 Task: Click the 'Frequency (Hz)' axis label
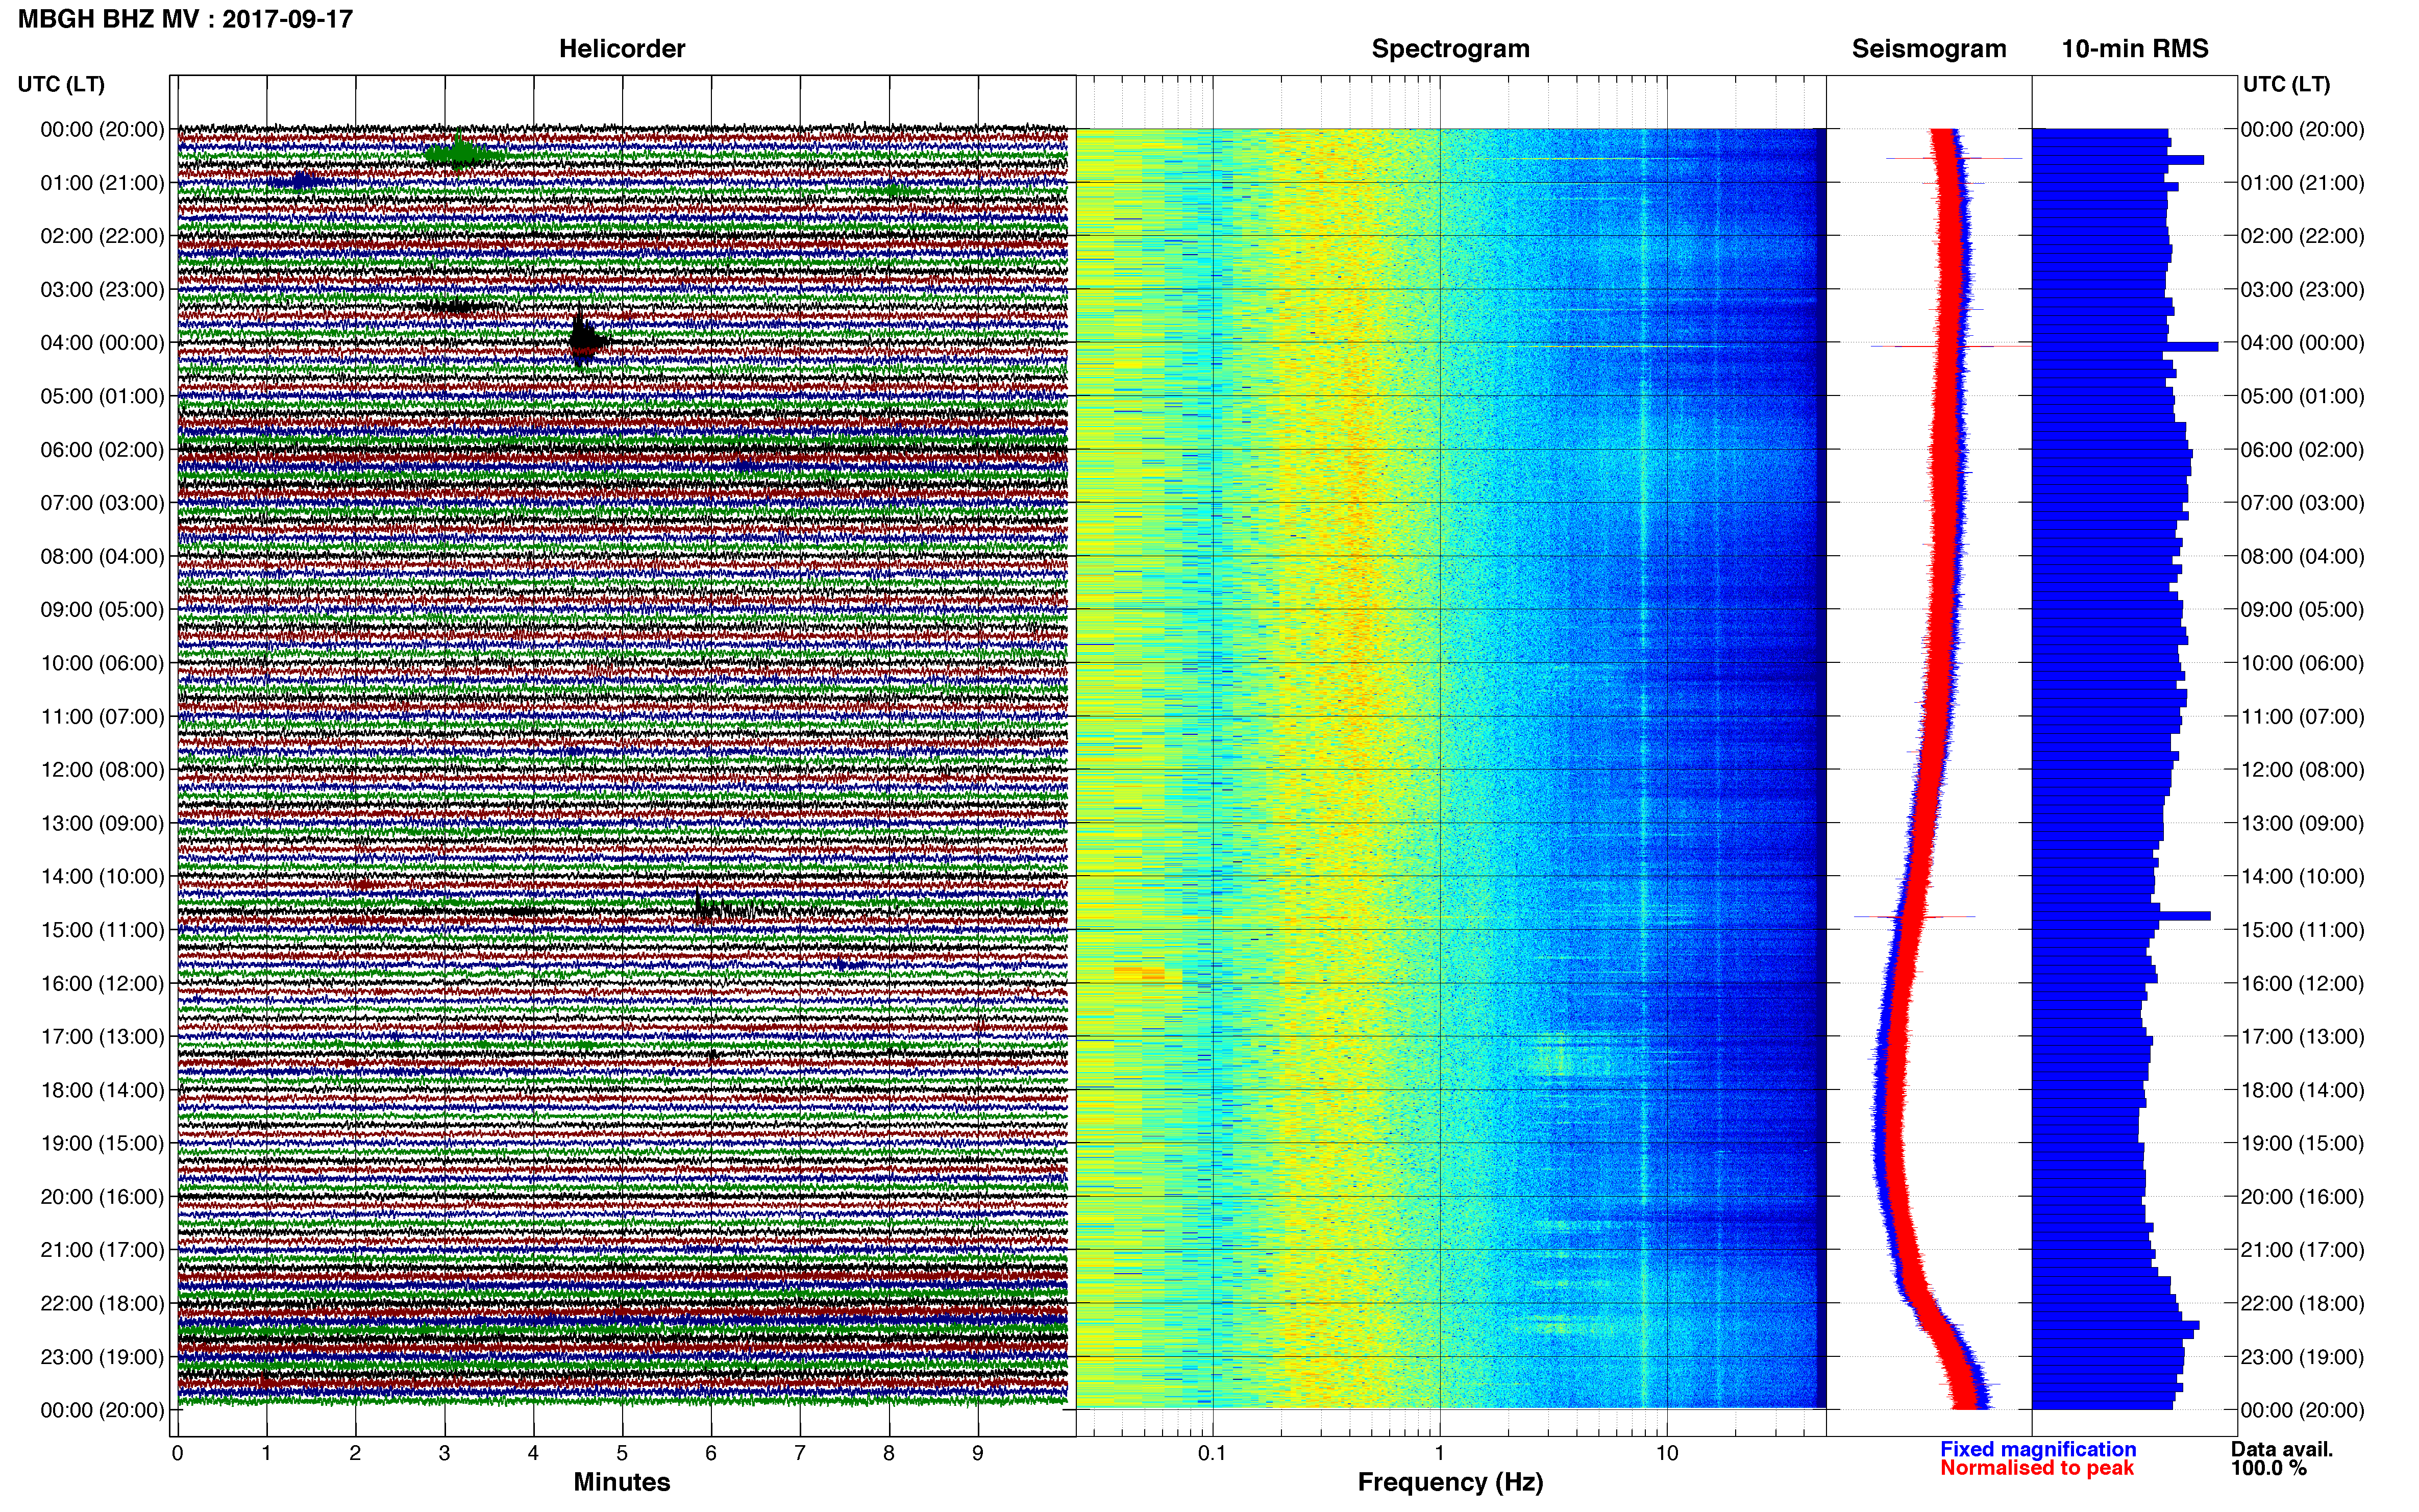pos(1450,1482)
